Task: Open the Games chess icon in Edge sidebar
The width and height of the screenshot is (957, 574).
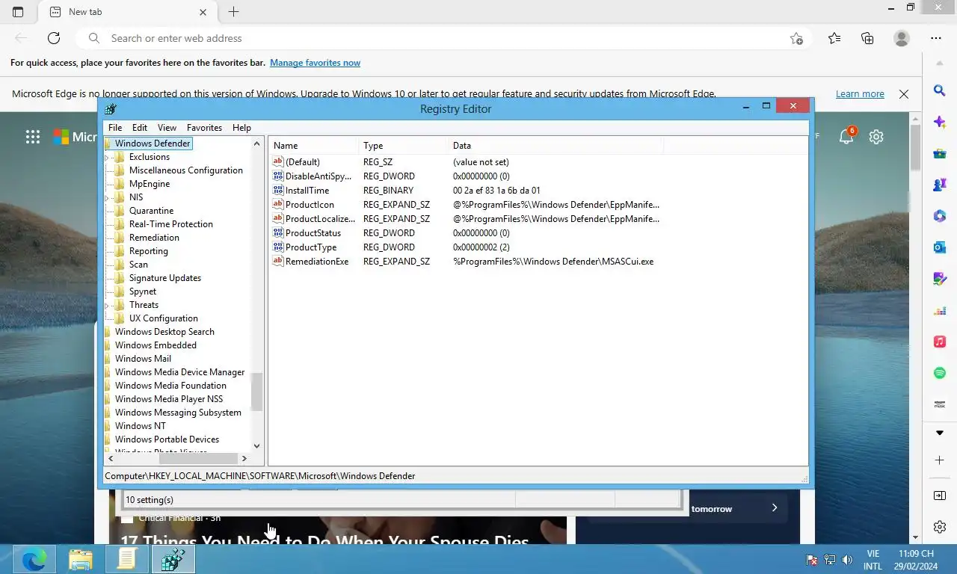Action: pyautogui.click(x=940, y=185)
